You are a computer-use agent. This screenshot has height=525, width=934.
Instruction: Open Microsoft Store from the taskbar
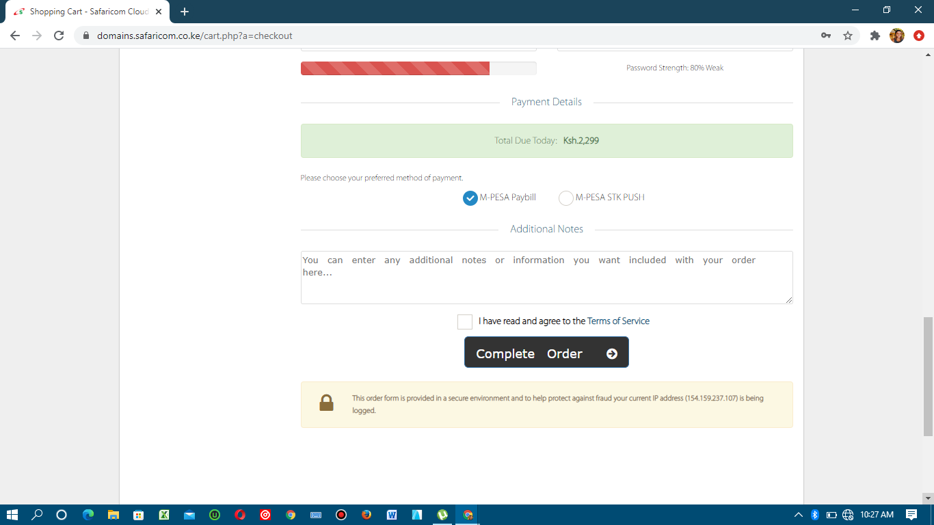[x=138, y=515]
